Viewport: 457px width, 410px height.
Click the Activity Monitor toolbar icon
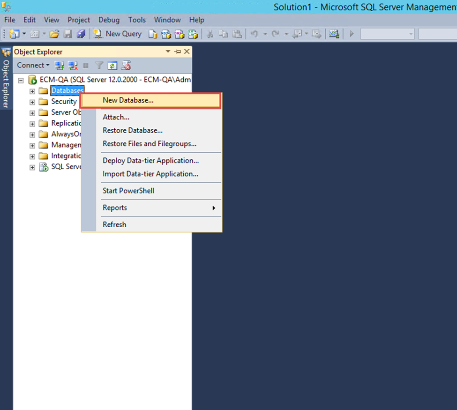tap(334, 34)
